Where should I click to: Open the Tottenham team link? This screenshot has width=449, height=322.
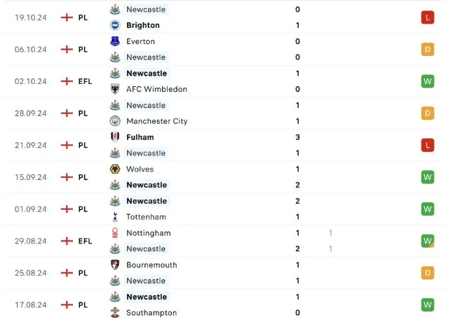146,217
